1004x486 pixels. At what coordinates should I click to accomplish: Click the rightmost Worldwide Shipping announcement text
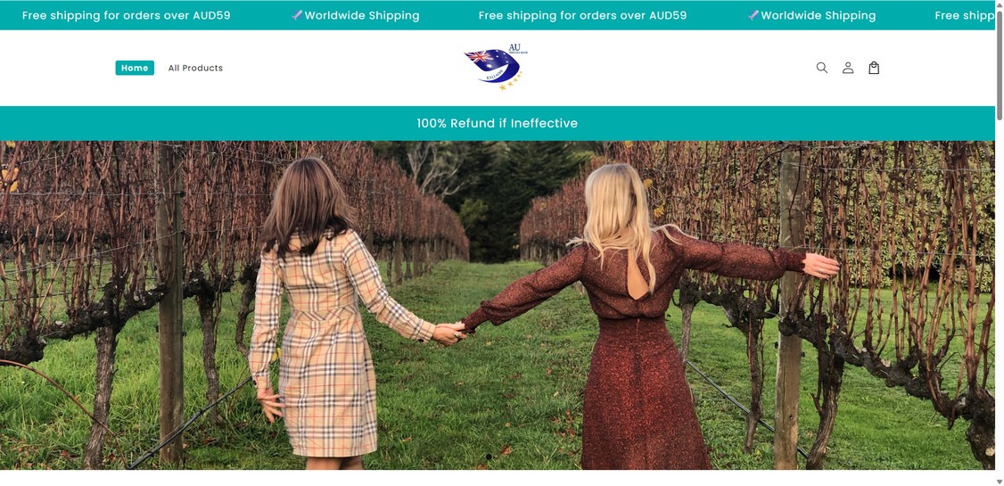click(x=819, y=15)
